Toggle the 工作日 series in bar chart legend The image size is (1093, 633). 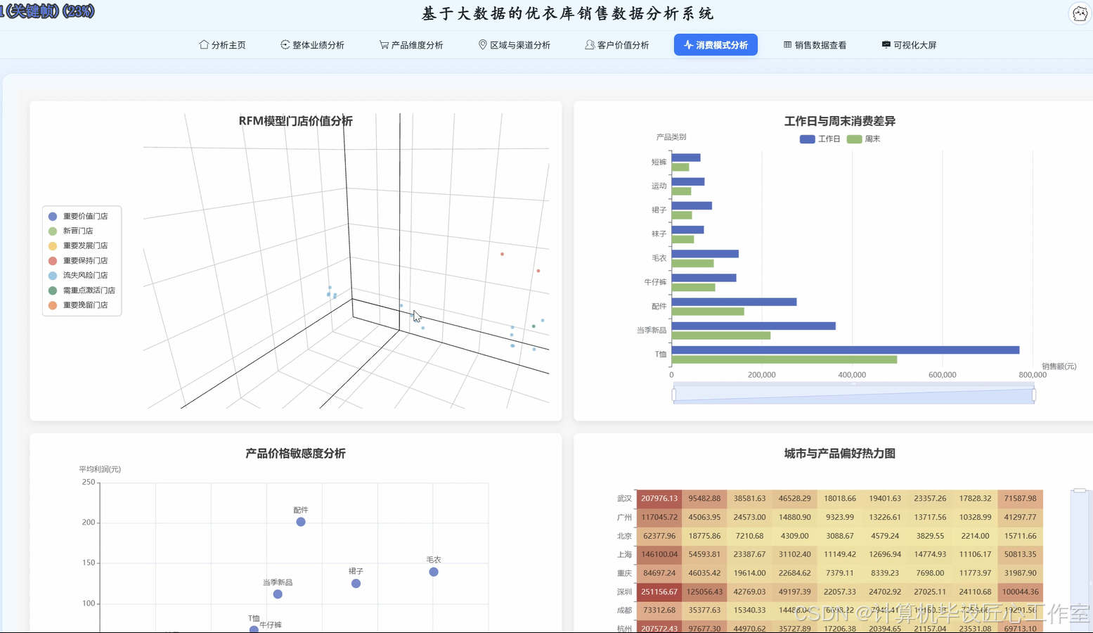coord(820,139)
